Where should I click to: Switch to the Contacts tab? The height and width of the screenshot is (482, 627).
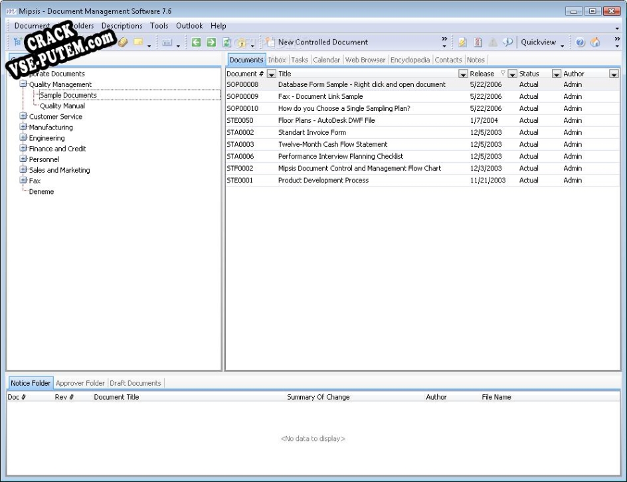(x=448, y=60)
